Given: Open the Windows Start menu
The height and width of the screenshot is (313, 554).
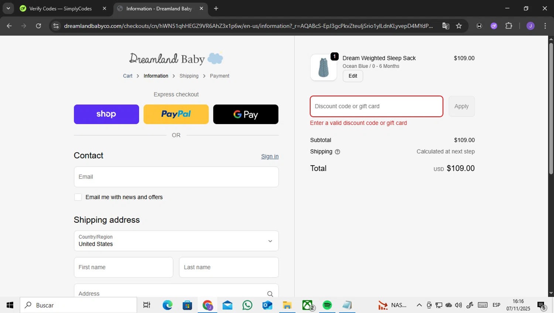Looking at the screenshot, I should (10, 305).
